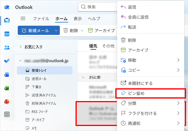The height and width of the screenshot is (131, 188).
Task: Choose ピン留め in the context menu
Action: pos(151,93)
